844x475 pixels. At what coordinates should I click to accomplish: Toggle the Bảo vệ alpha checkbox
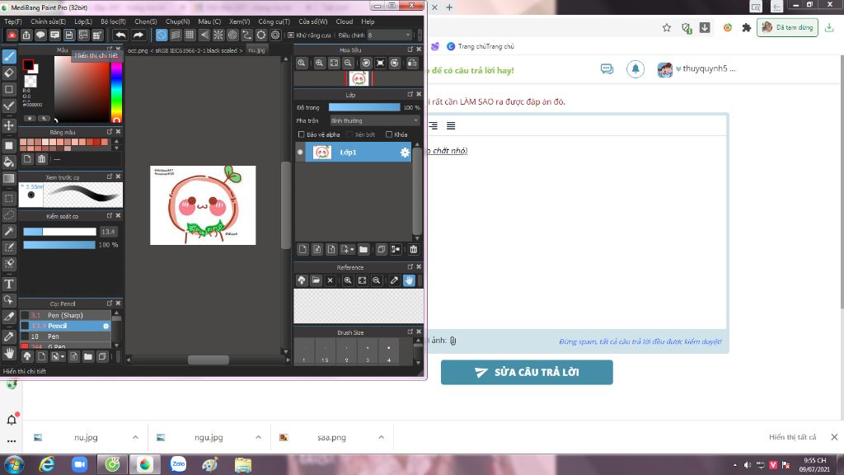(302, 134)
